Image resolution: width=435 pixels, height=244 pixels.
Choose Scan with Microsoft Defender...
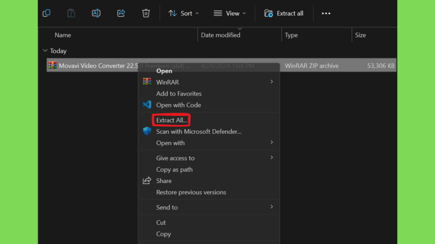point(199,131)
